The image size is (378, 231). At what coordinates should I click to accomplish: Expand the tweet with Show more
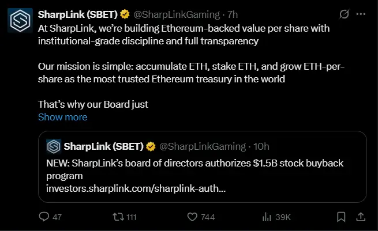pyautogui.click(x=62, y=117)
